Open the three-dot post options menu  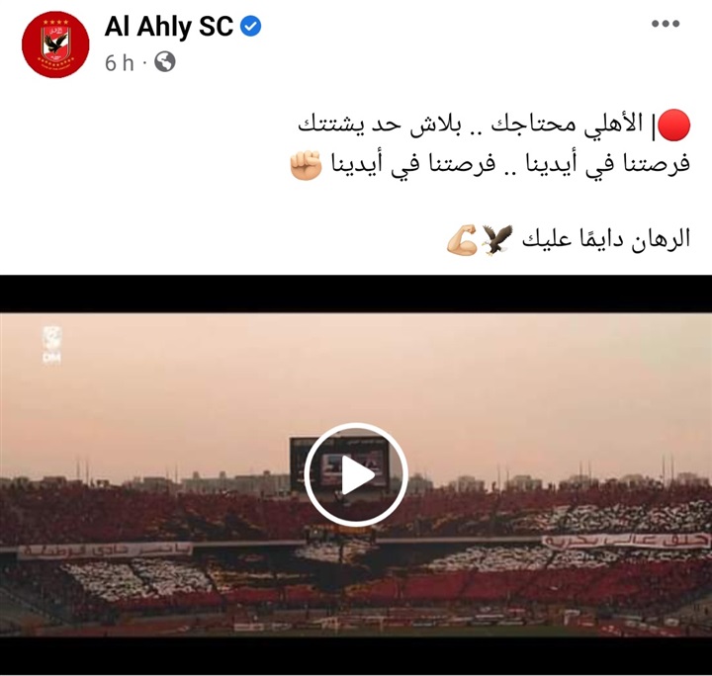tap(666, 24)
